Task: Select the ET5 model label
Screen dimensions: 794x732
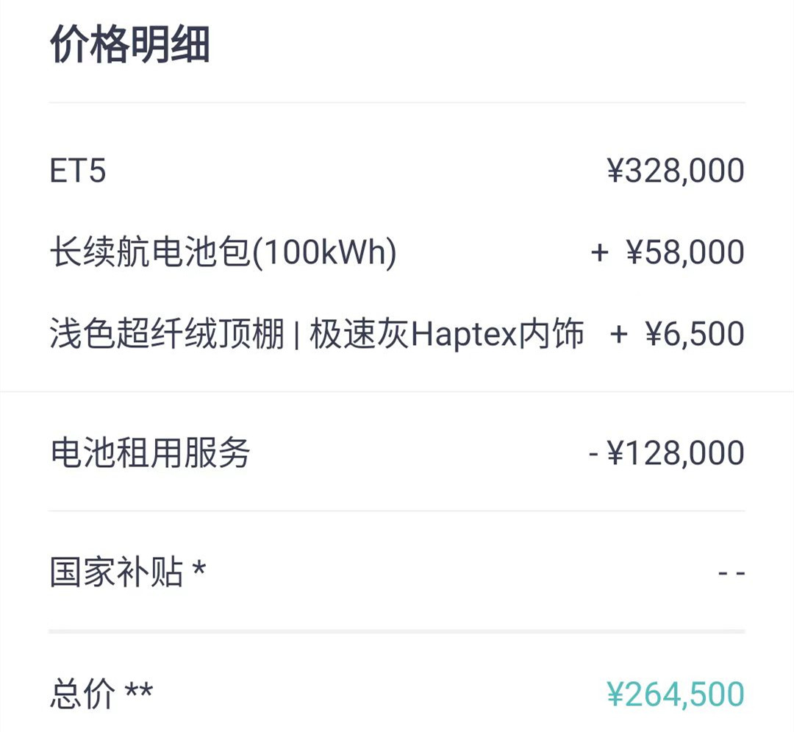Action: coord(78,171)
